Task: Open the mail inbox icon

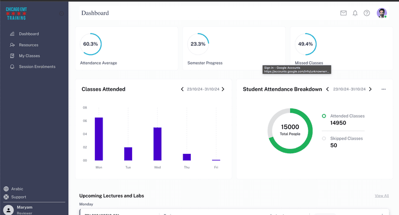Action: coord(344,13)
